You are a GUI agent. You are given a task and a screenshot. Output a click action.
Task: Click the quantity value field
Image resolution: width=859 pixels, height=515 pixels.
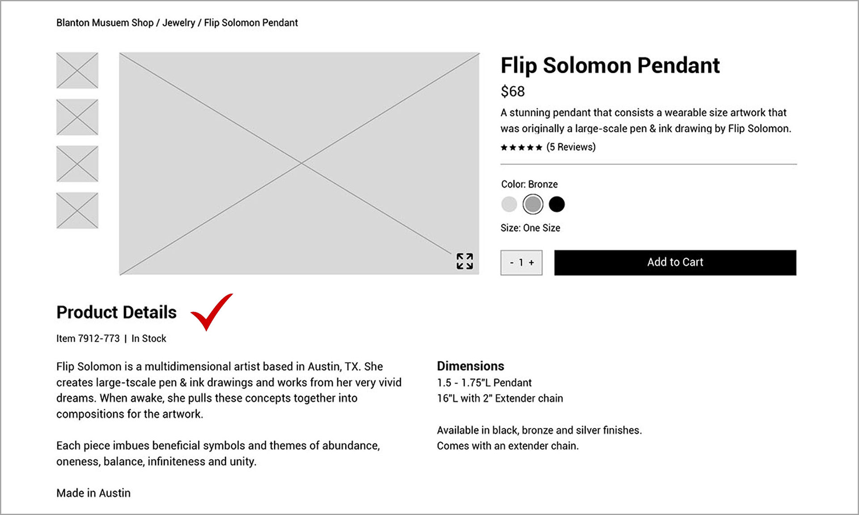(x=521, y=263)
